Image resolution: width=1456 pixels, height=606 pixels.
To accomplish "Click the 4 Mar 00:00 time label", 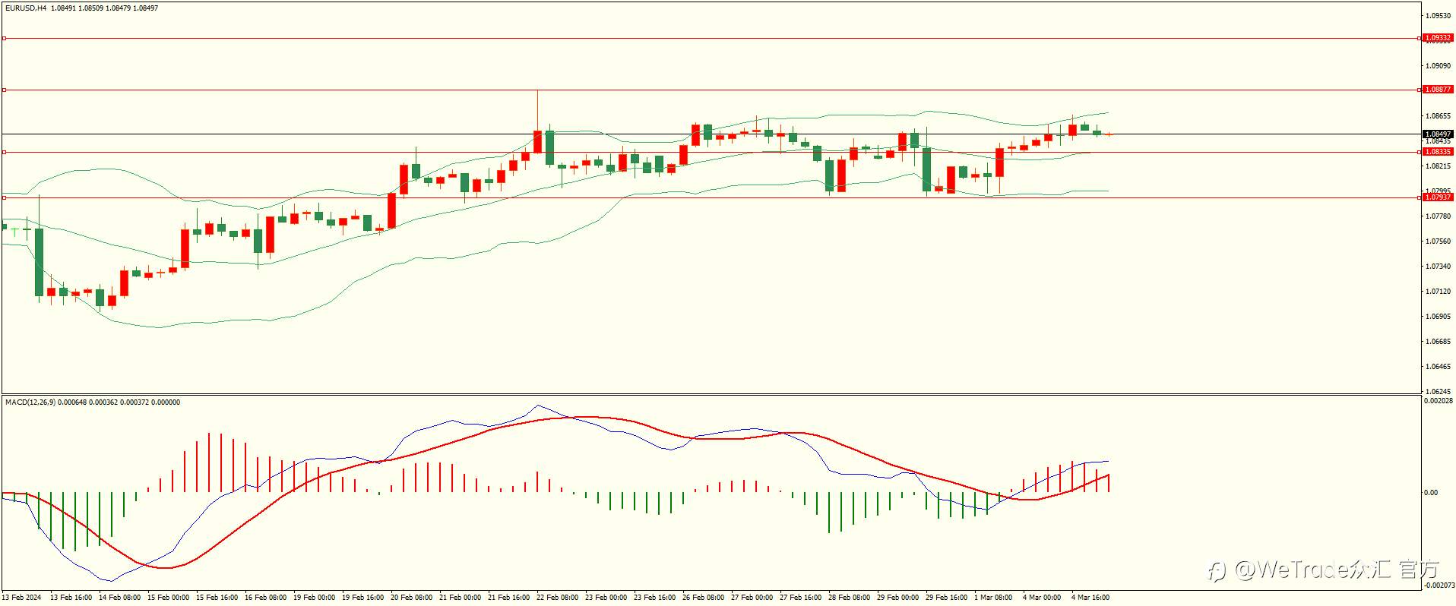I will (x=1042, y=598).
